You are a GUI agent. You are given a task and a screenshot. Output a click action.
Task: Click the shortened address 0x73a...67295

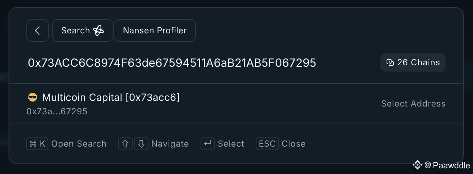pyautogui.click(x=57, y=112)
